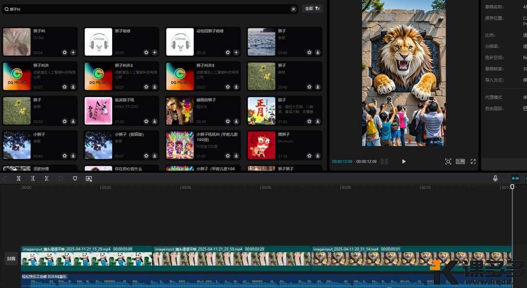Add the 狮子叫 DJ Bai sound to the track
Image resolution: width=527 pixels, height=288 pixels.
tap(73, 52)
